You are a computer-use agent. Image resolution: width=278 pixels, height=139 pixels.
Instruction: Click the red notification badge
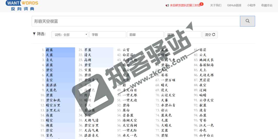(201, 4)
